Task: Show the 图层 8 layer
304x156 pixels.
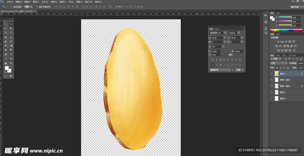Action: point(272,99)
